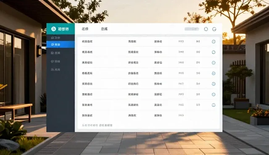Click the circular action icon in sixth table row

click(x=214, y=94)
